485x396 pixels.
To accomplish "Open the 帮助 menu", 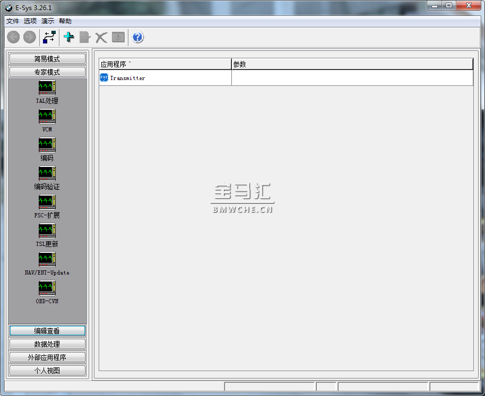I will point(65,21).
